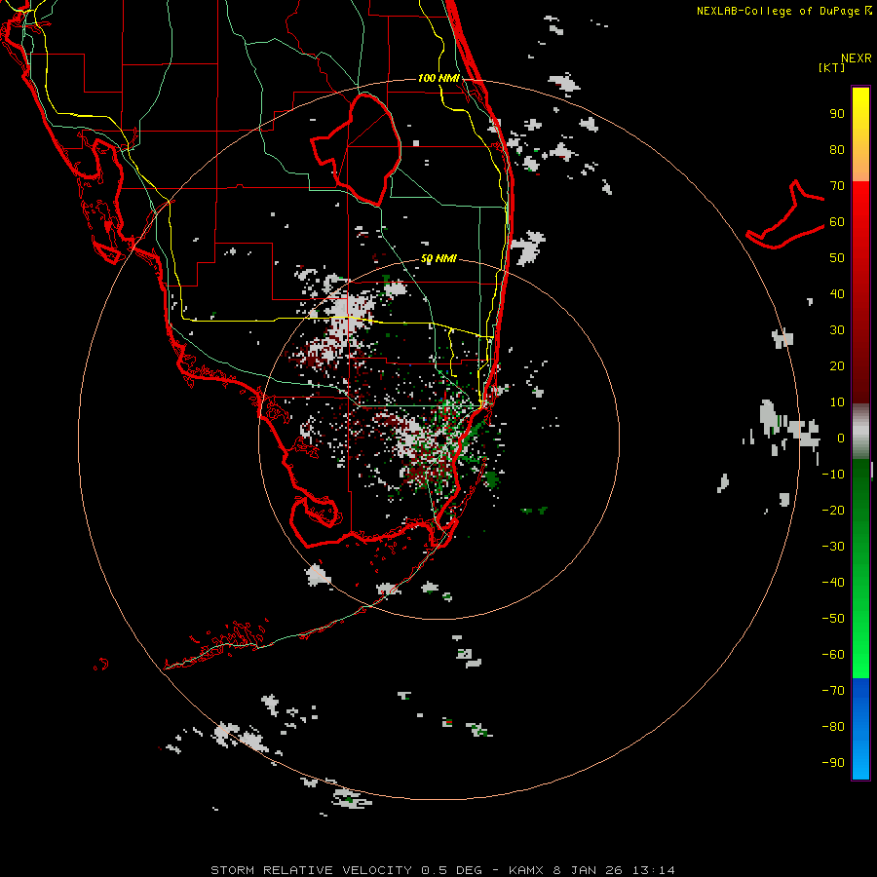The width and height of the screenshot is (877, 877).
Task: Click the yellow top segment of the color bar
Action: click(x=860, y=134)
